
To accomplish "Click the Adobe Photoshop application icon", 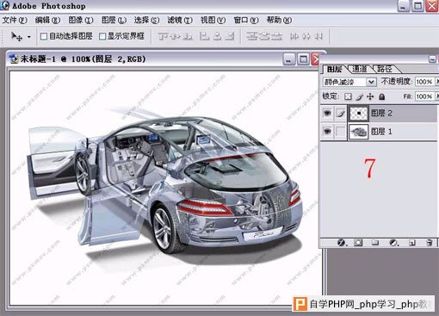I will pyautogui.click(x=4, y=5).
